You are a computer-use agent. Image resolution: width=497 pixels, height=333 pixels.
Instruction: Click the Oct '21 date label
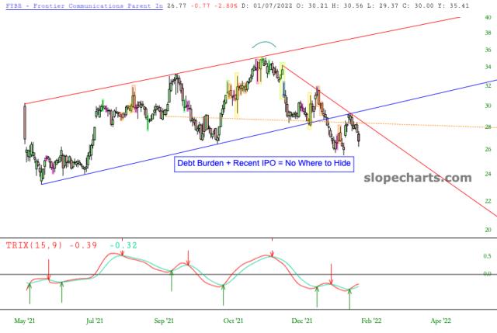tap(233, 319)
